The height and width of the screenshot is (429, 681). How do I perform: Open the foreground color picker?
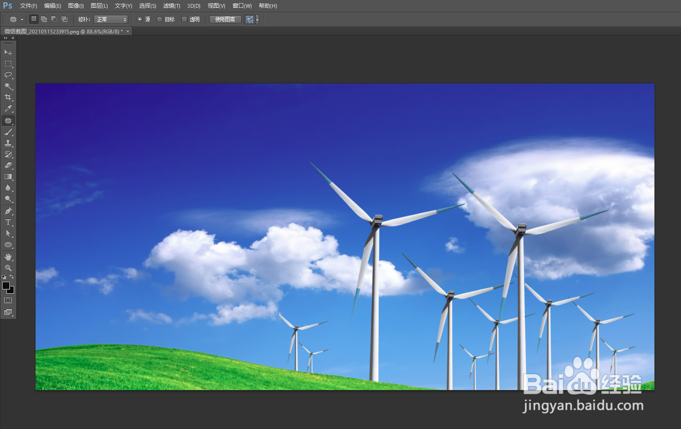6,285
